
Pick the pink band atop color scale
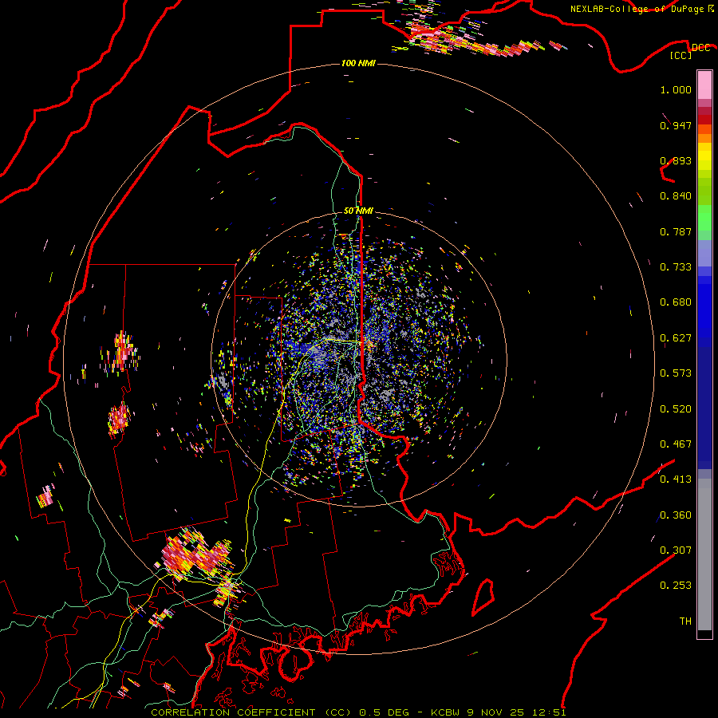(x=704, y=85)
